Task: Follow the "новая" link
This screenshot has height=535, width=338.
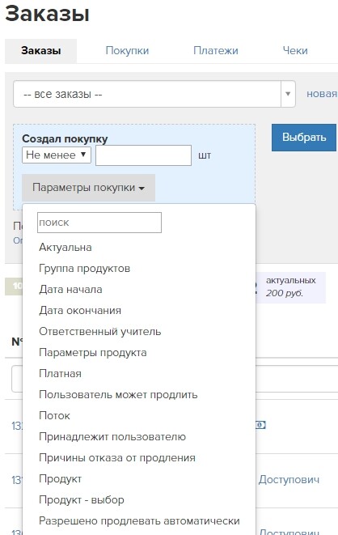Action: point(322,94)
